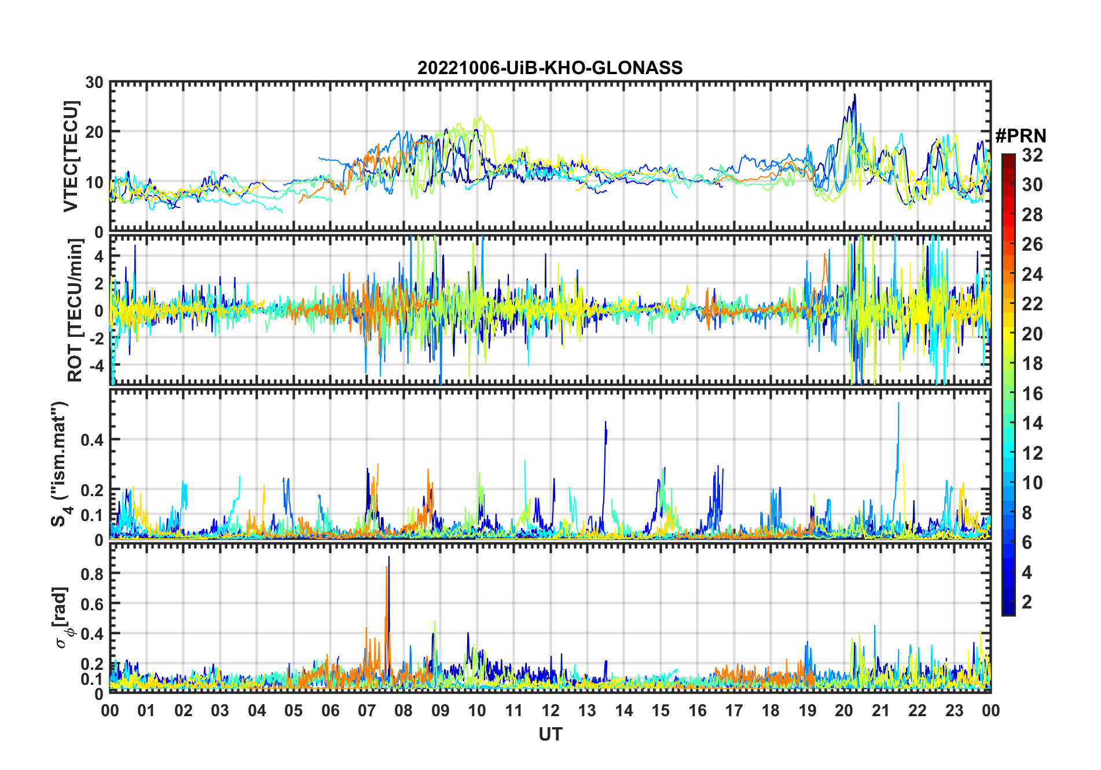Image resolution: width=1101 pixels, height=770 pixels.
Task: Click the VTEC peak just after 20 UT
Action: tap(854, 101)
